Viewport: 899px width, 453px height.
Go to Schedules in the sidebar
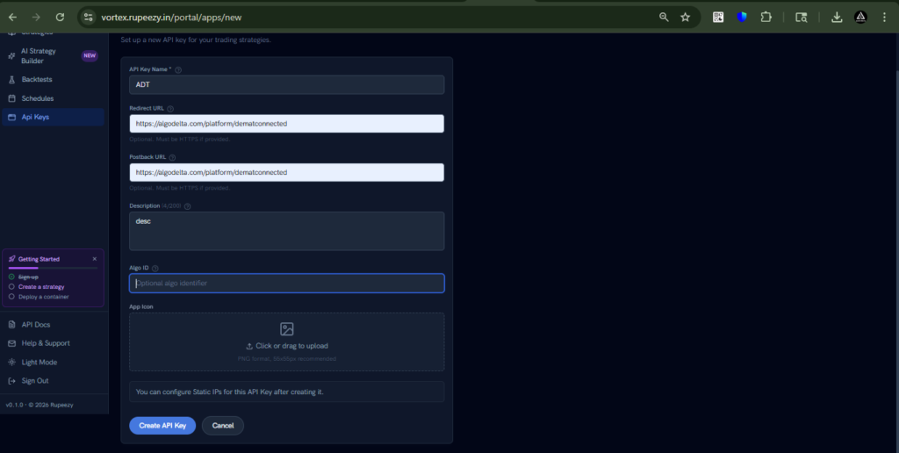point(37,98)
